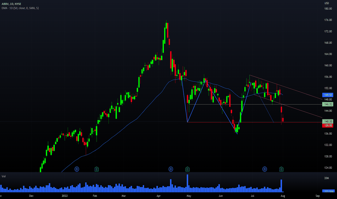337x199 pixels.
Task: Click the 136.00 price axis value
Action: click(328, 134)
